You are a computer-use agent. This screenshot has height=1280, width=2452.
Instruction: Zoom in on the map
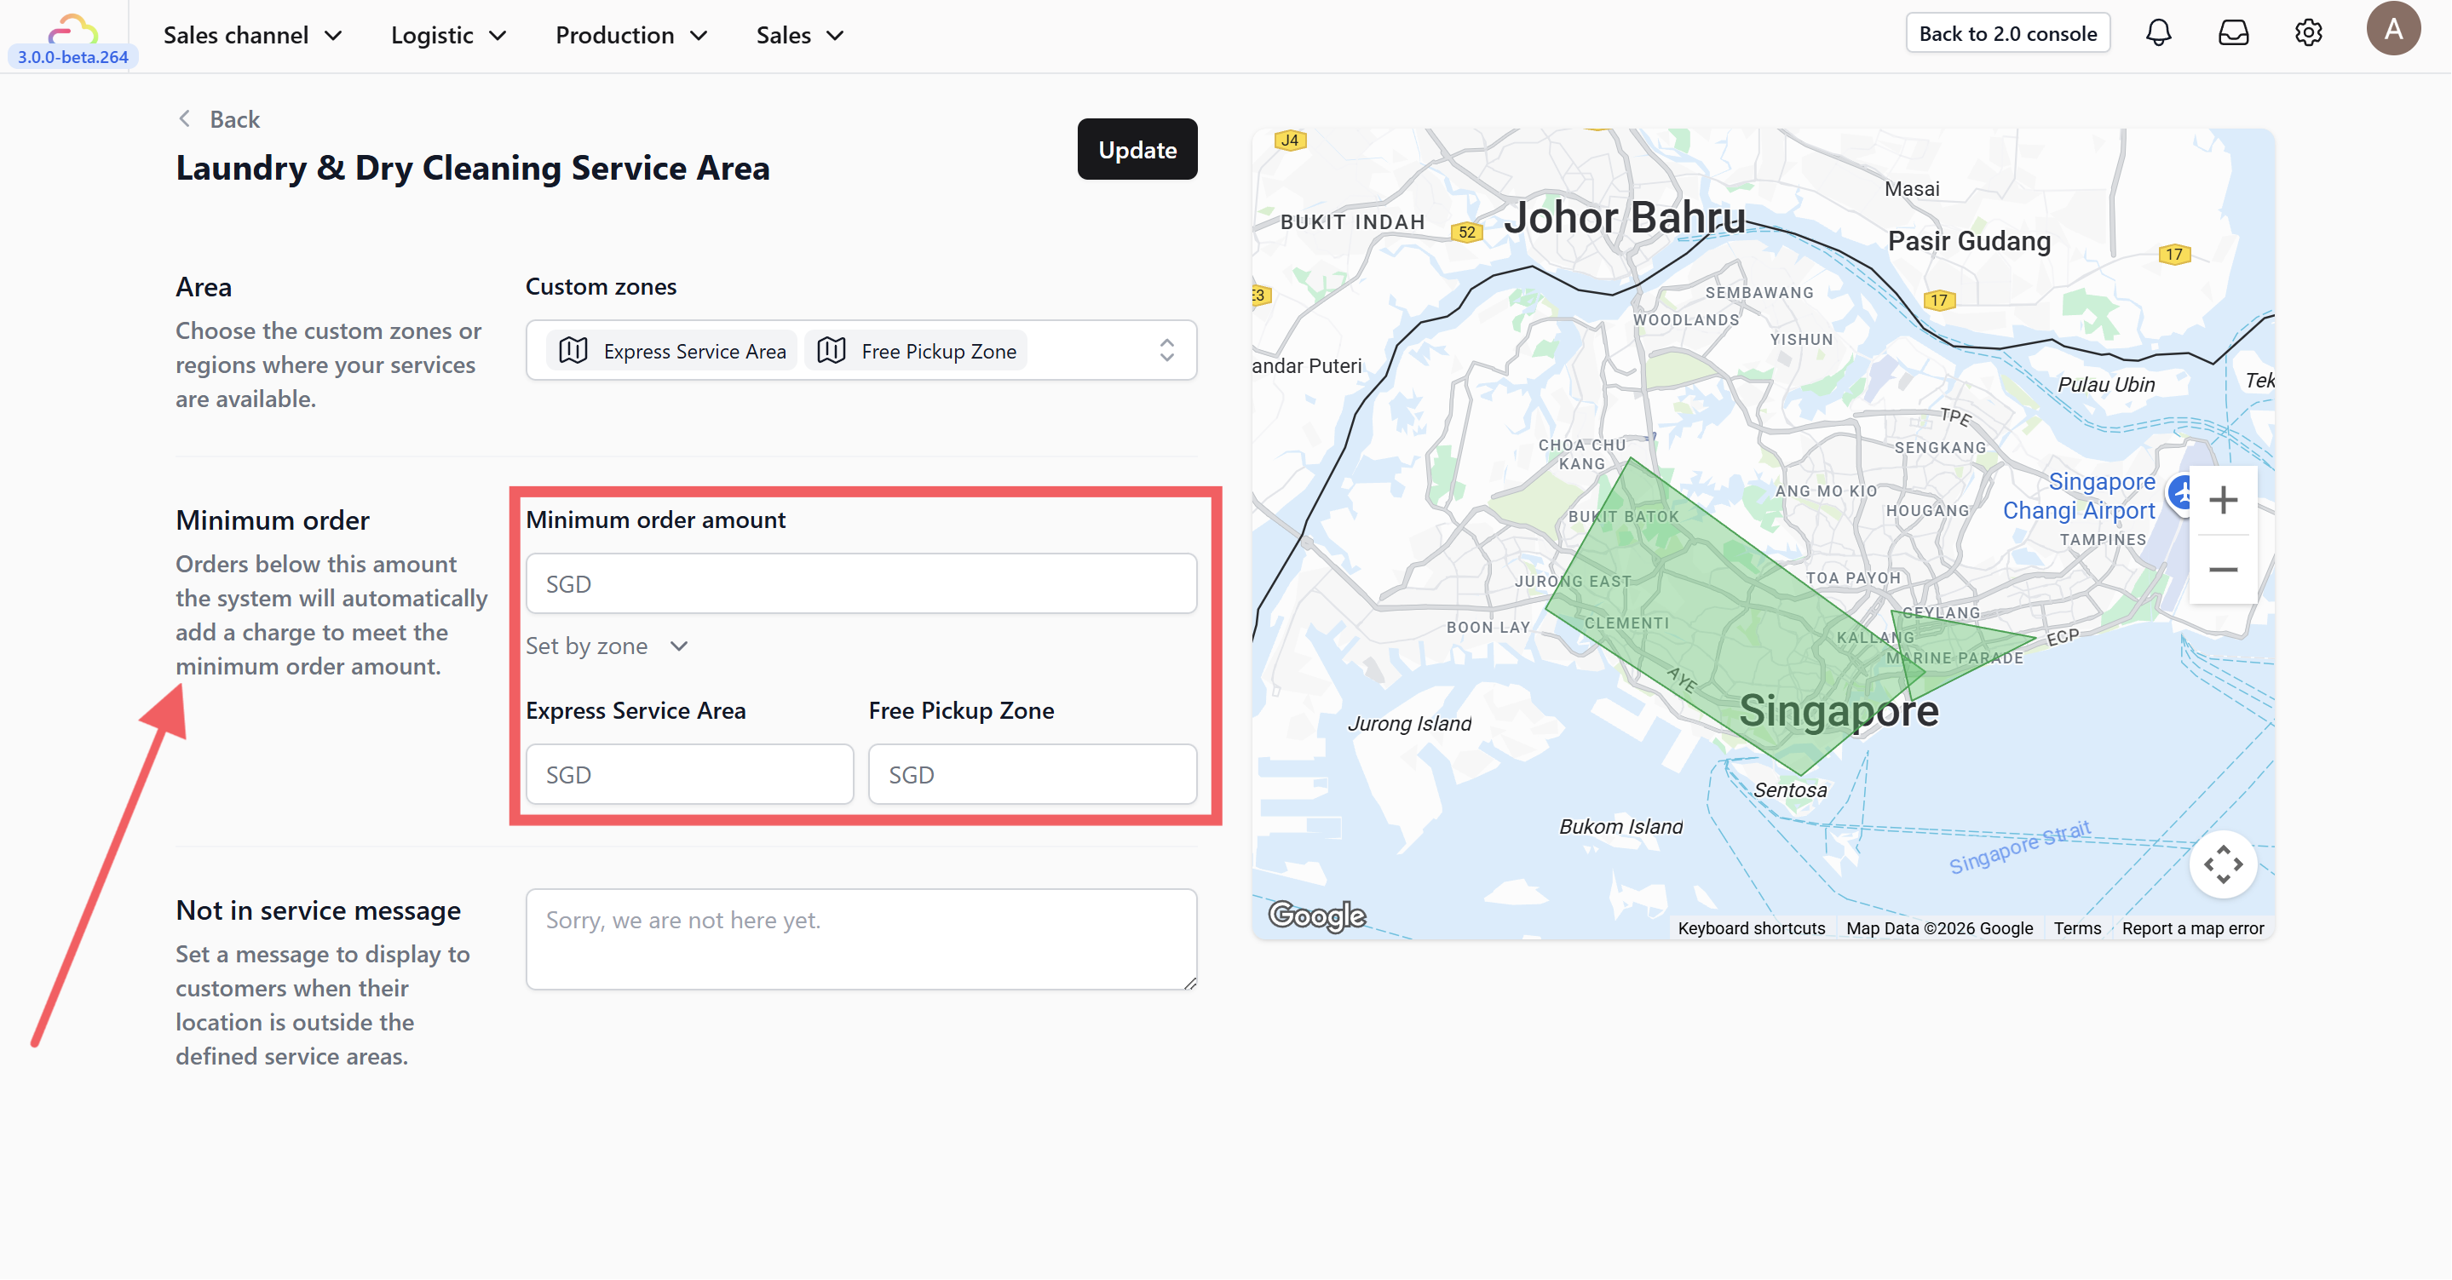2223,500
